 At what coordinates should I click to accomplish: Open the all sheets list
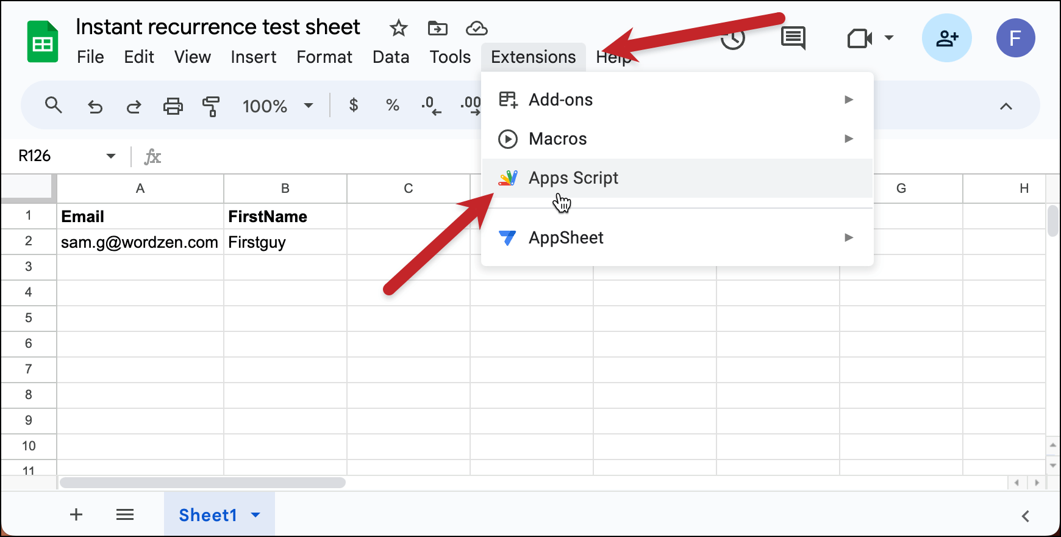point(125,514)
